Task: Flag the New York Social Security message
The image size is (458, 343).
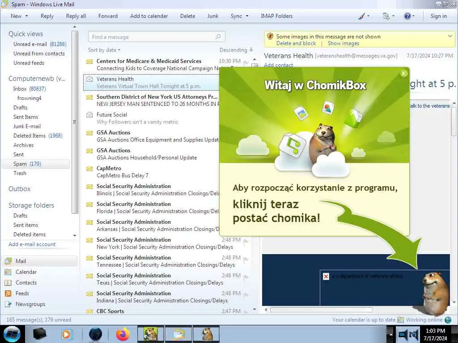Action: pyautogui.click(x=246, y=241)
